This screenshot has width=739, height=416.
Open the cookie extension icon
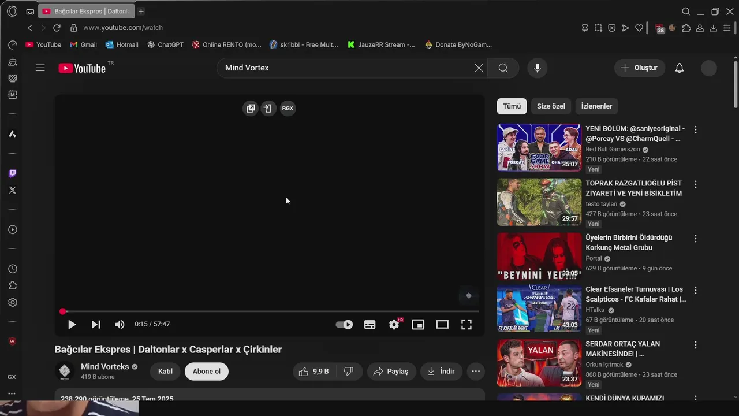click(x=672, y=28)
